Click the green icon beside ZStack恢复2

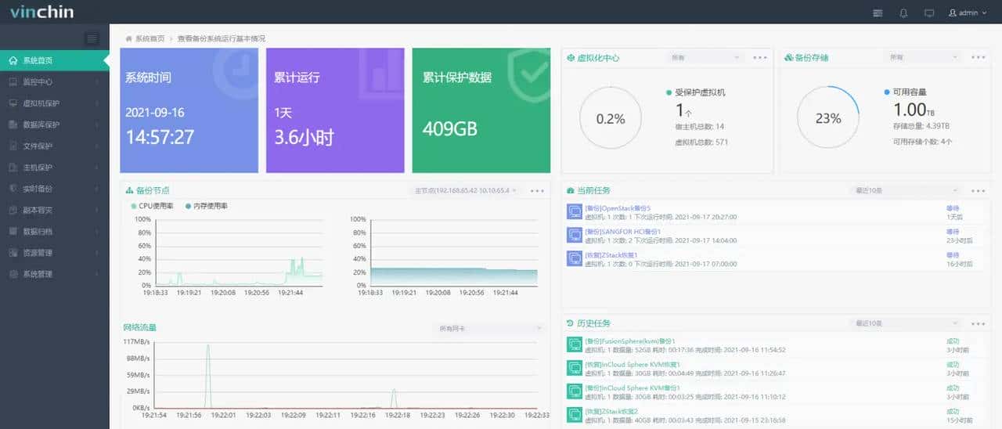click(574, 415)
